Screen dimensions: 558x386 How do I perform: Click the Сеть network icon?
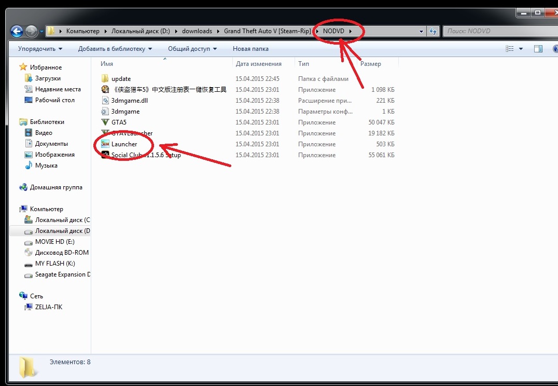(23, 296)
